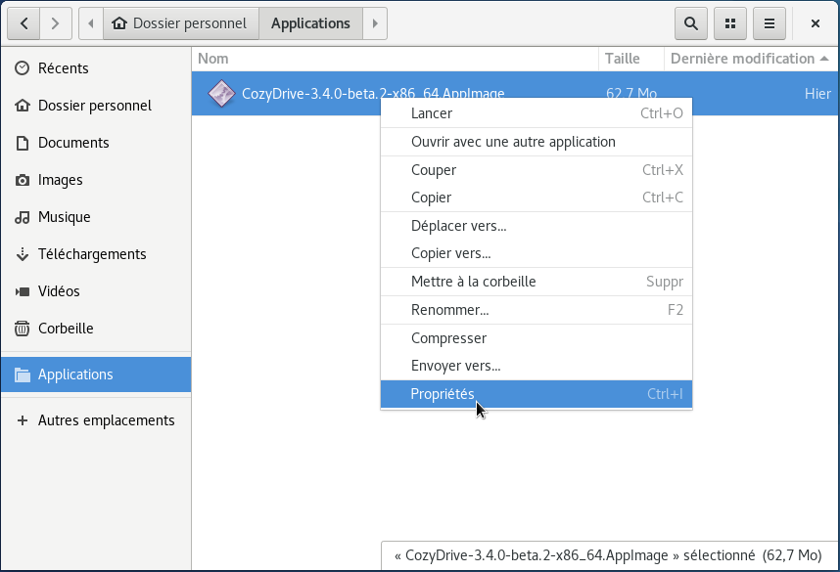Choose Compresser from the context menu
Viewport: 840px width, 572px height.
click(x=537, y=338)
